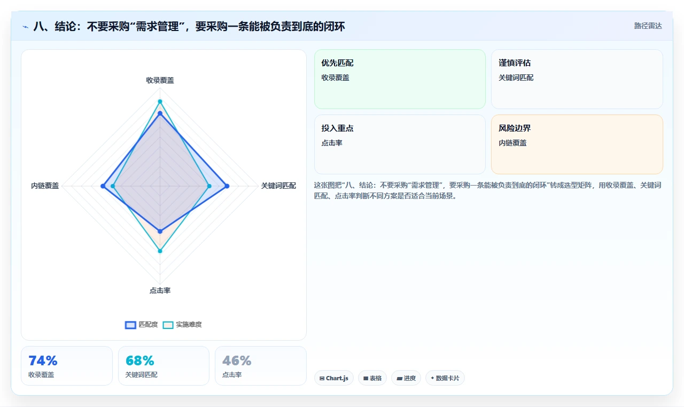Select the Chart.js tag
The image size is (684, 407).
pos(334,378)
